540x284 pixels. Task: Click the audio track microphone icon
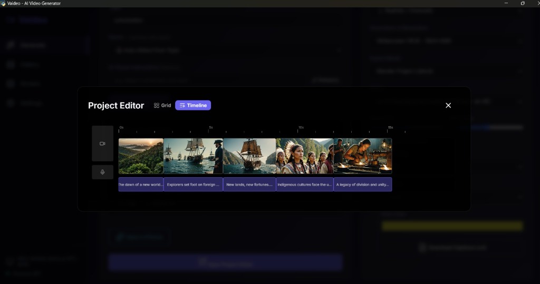102,172
